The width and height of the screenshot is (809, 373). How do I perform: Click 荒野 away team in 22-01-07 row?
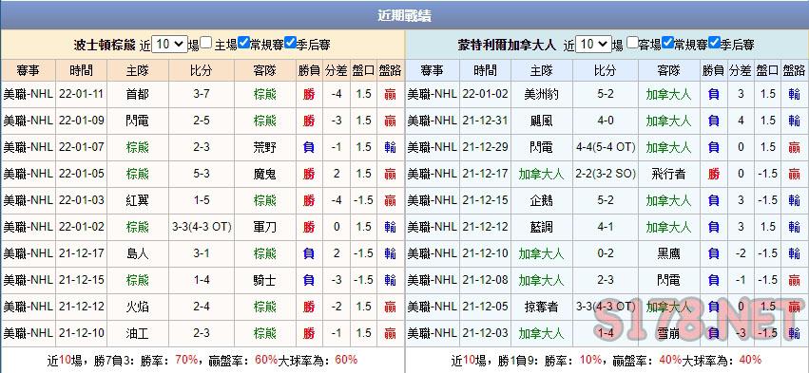[x=264, y=147]
